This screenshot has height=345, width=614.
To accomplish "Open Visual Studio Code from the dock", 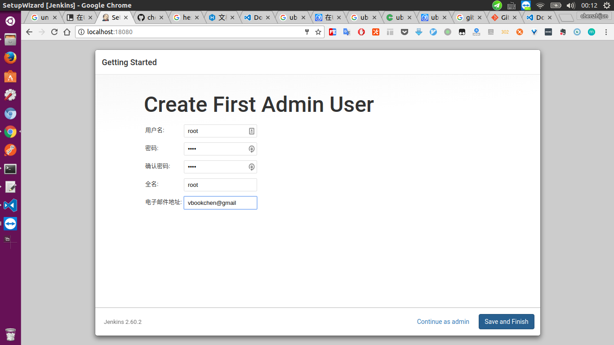I will pos(10,206).
